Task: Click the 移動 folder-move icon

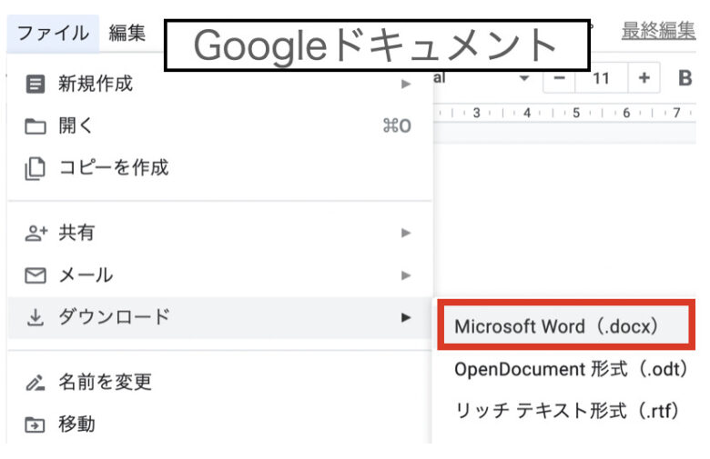Action: [x=35, y=424]
